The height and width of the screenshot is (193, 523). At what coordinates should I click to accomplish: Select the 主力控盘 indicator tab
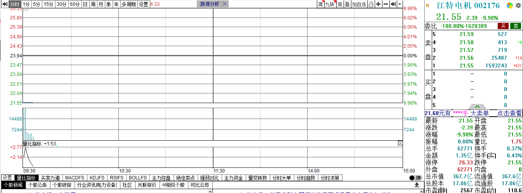[161, 178]
